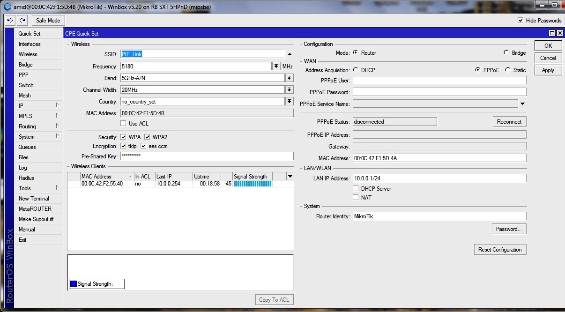
Task: Open the Wireless Clients table column selector
Action: point(290,177)
